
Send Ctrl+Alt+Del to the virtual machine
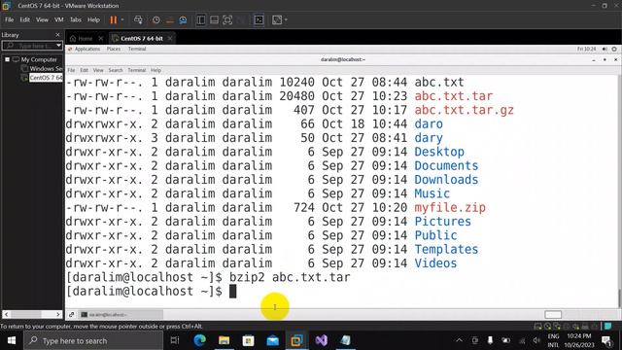138,19
